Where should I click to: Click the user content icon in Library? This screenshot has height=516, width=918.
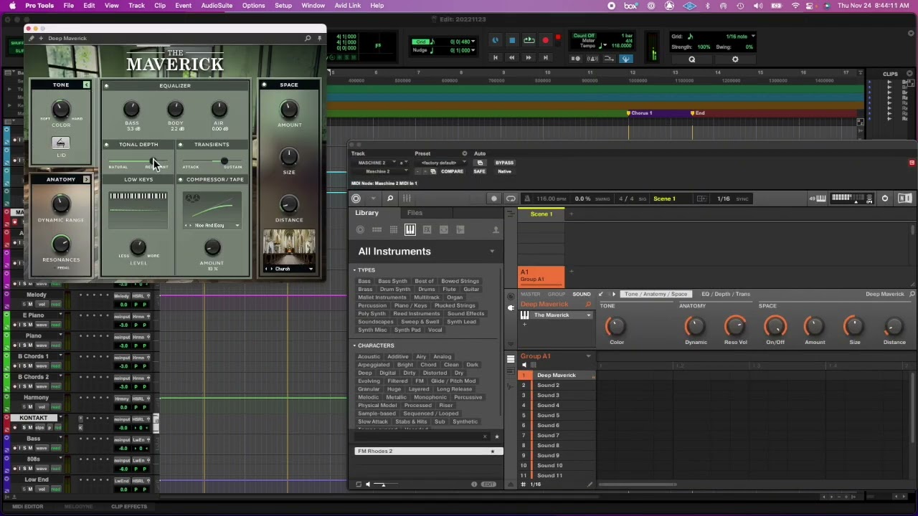(x=496, y=229)
